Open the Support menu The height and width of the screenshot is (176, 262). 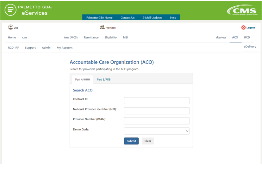(x=30, y=48)
